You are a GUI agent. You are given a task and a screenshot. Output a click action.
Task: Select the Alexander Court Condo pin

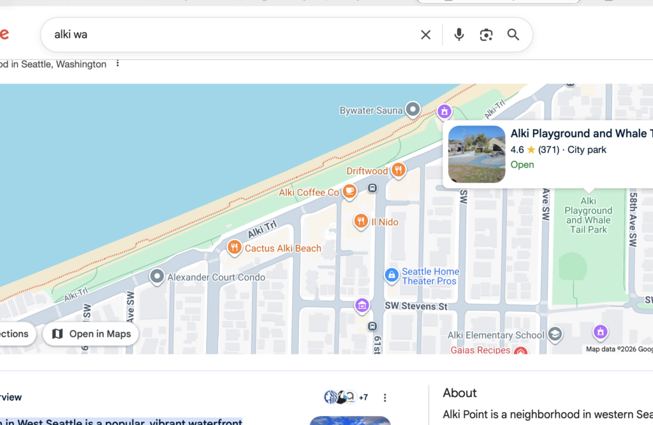pyautogui.click(x=157, y=277)
